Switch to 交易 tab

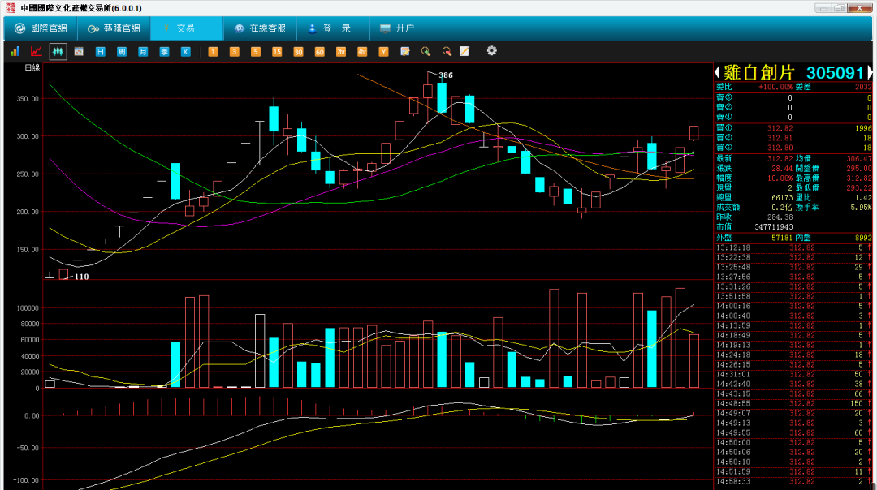186,28
